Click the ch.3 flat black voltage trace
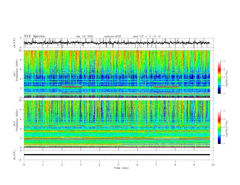This screenshot has width=240, height=185. click(x=117, y=155)
